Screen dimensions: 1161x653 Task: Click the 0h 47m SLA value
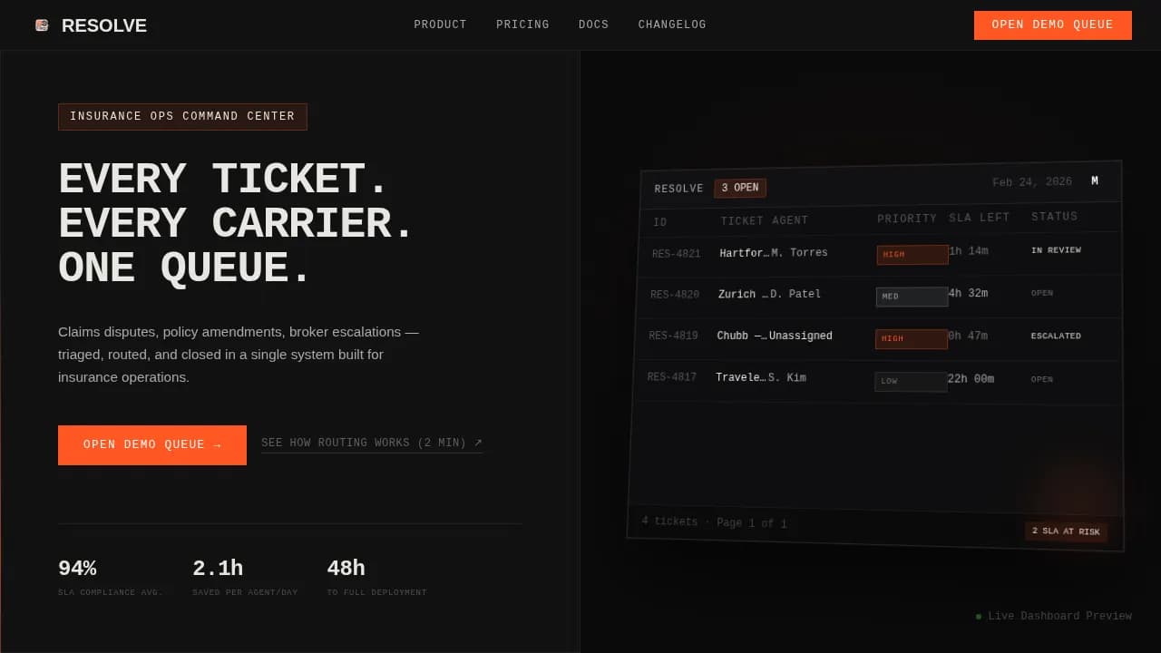[x=968, y=336]
